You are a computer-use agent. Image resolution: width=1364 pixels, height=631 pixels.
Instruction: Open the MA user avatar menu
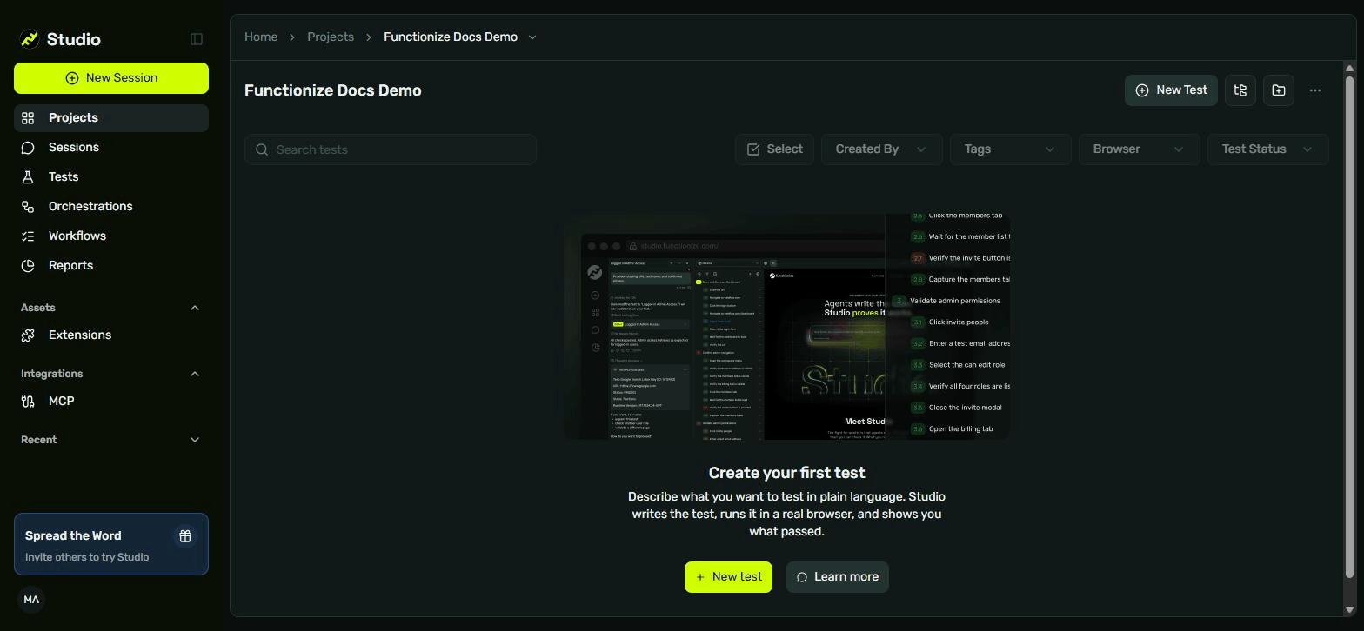tap(31, 600)
